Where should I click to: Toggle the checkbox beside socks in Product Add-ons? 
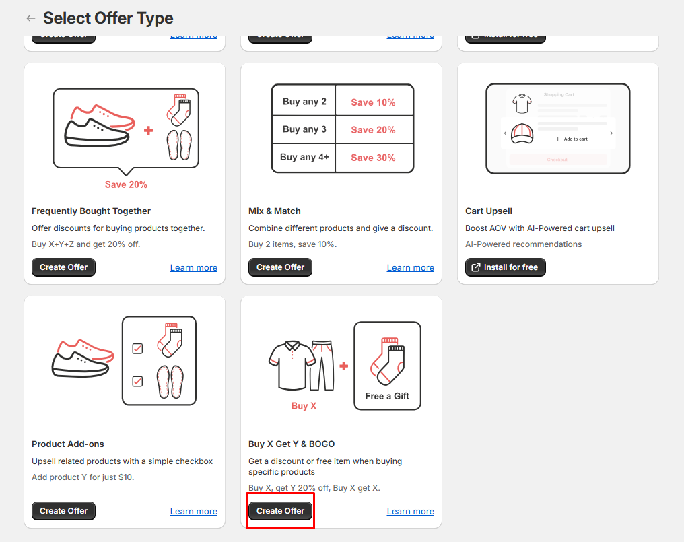[x=137, y=348]
